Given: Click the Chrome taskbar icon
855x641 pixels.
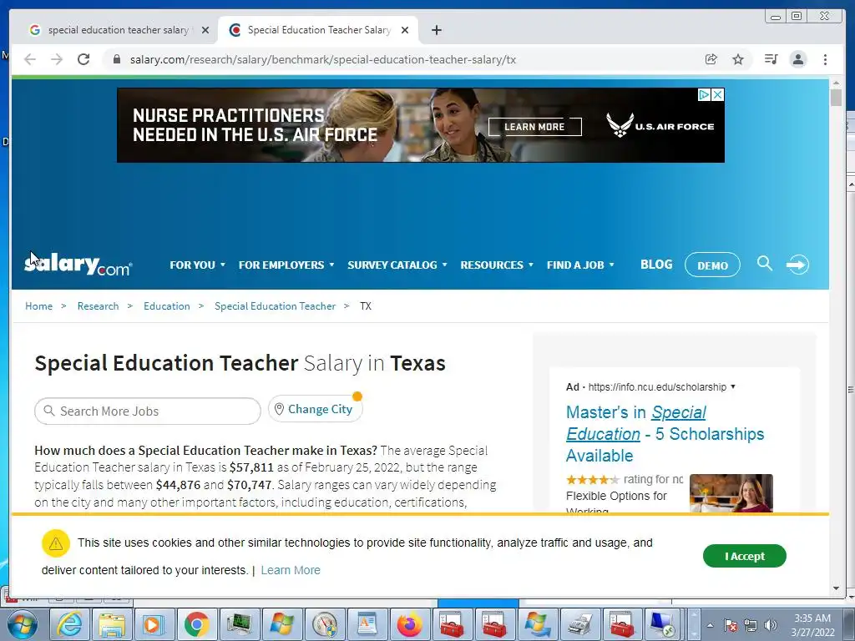Looking at the screenshot, I should click(x=197, y=624).
